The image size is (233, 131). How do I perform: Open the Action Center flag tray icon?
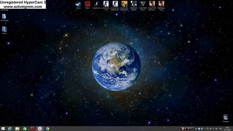pos(211,129)
